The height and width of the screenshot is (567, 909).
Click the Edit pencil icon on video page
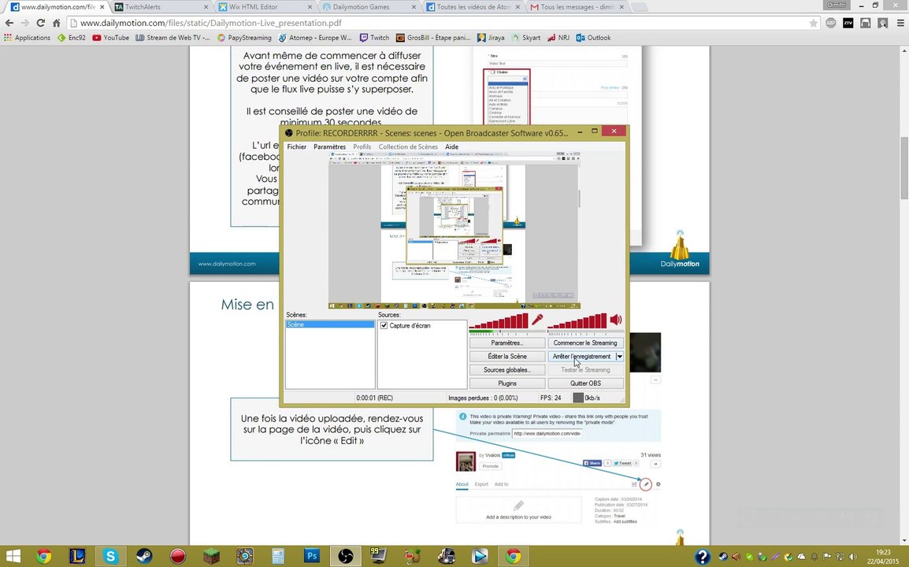(x=646, y=484)
